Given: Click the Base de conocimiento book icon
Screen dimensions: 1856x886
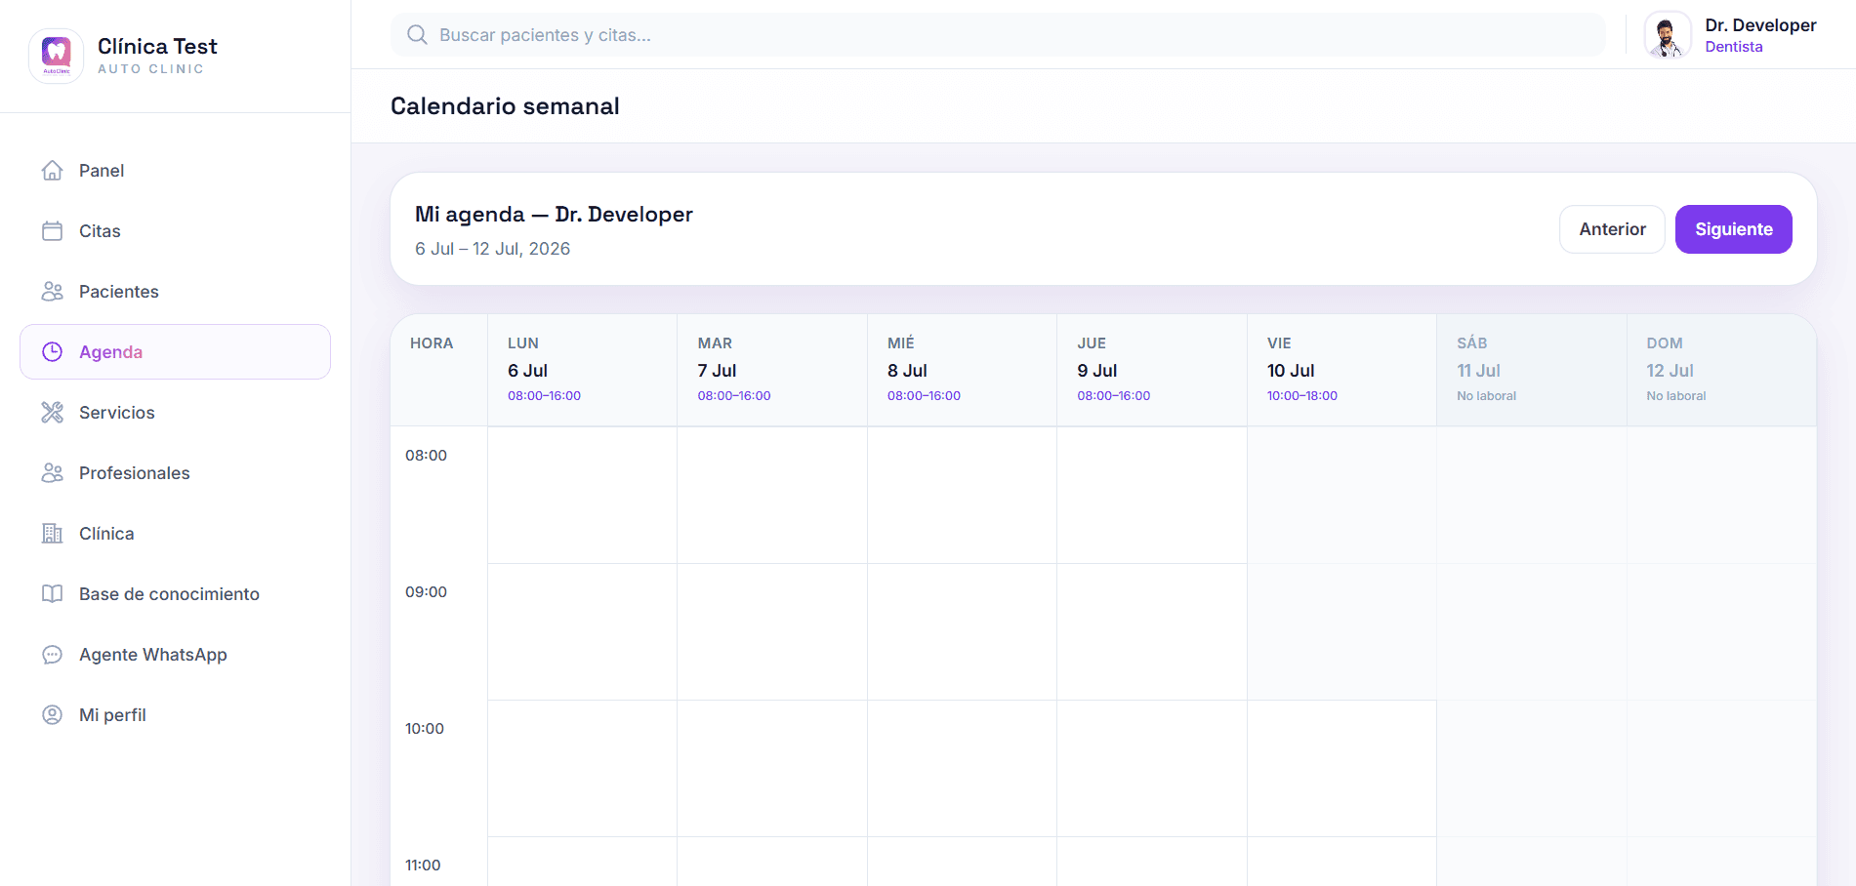Looking at the screenshot, I should coord(53,594).
